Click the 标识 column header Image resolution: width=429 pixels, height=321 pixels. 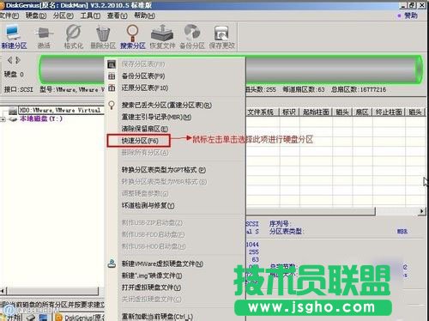click(289, 112)
